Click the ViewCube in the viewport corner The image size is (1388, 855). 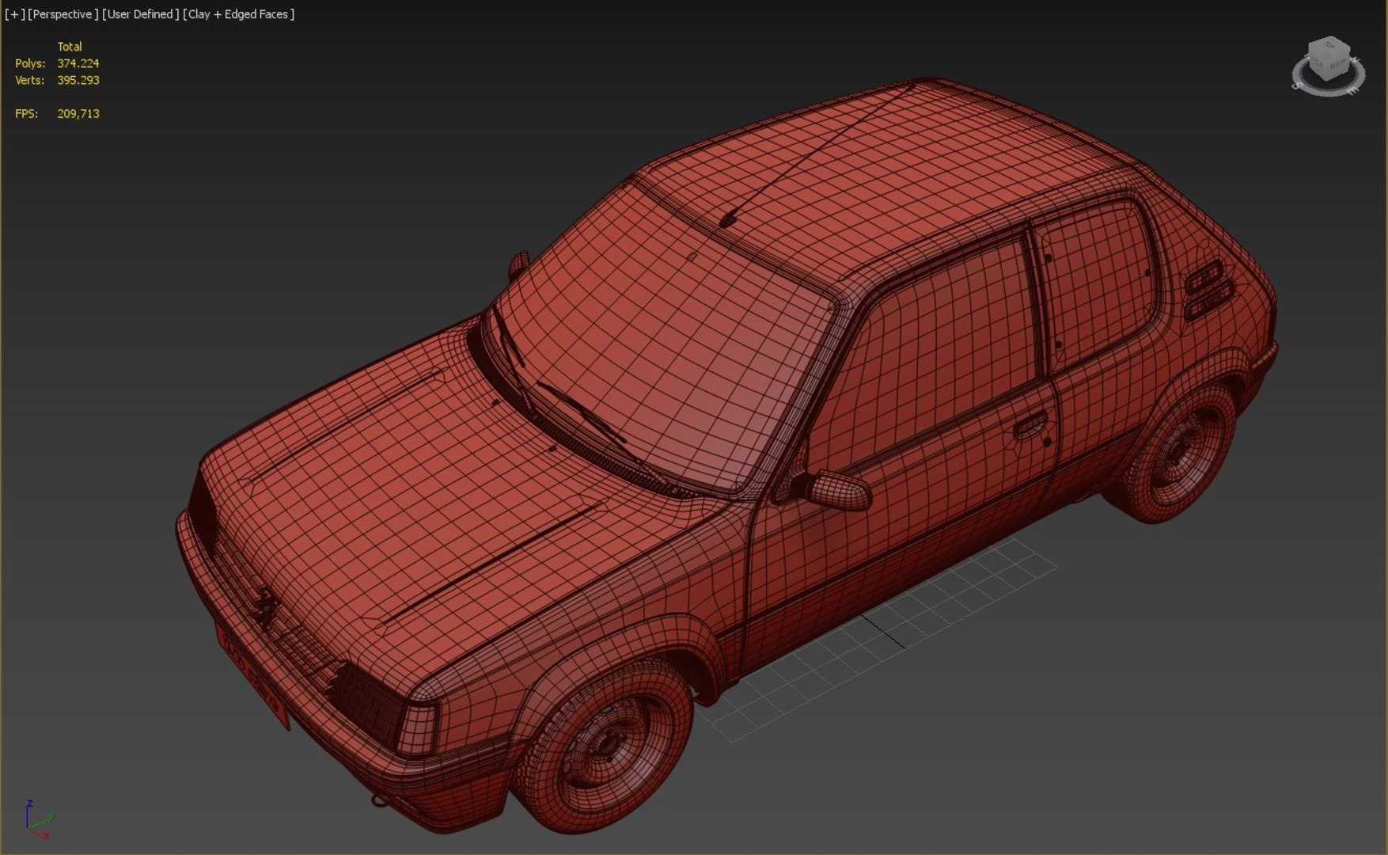tap(1329, 58)
